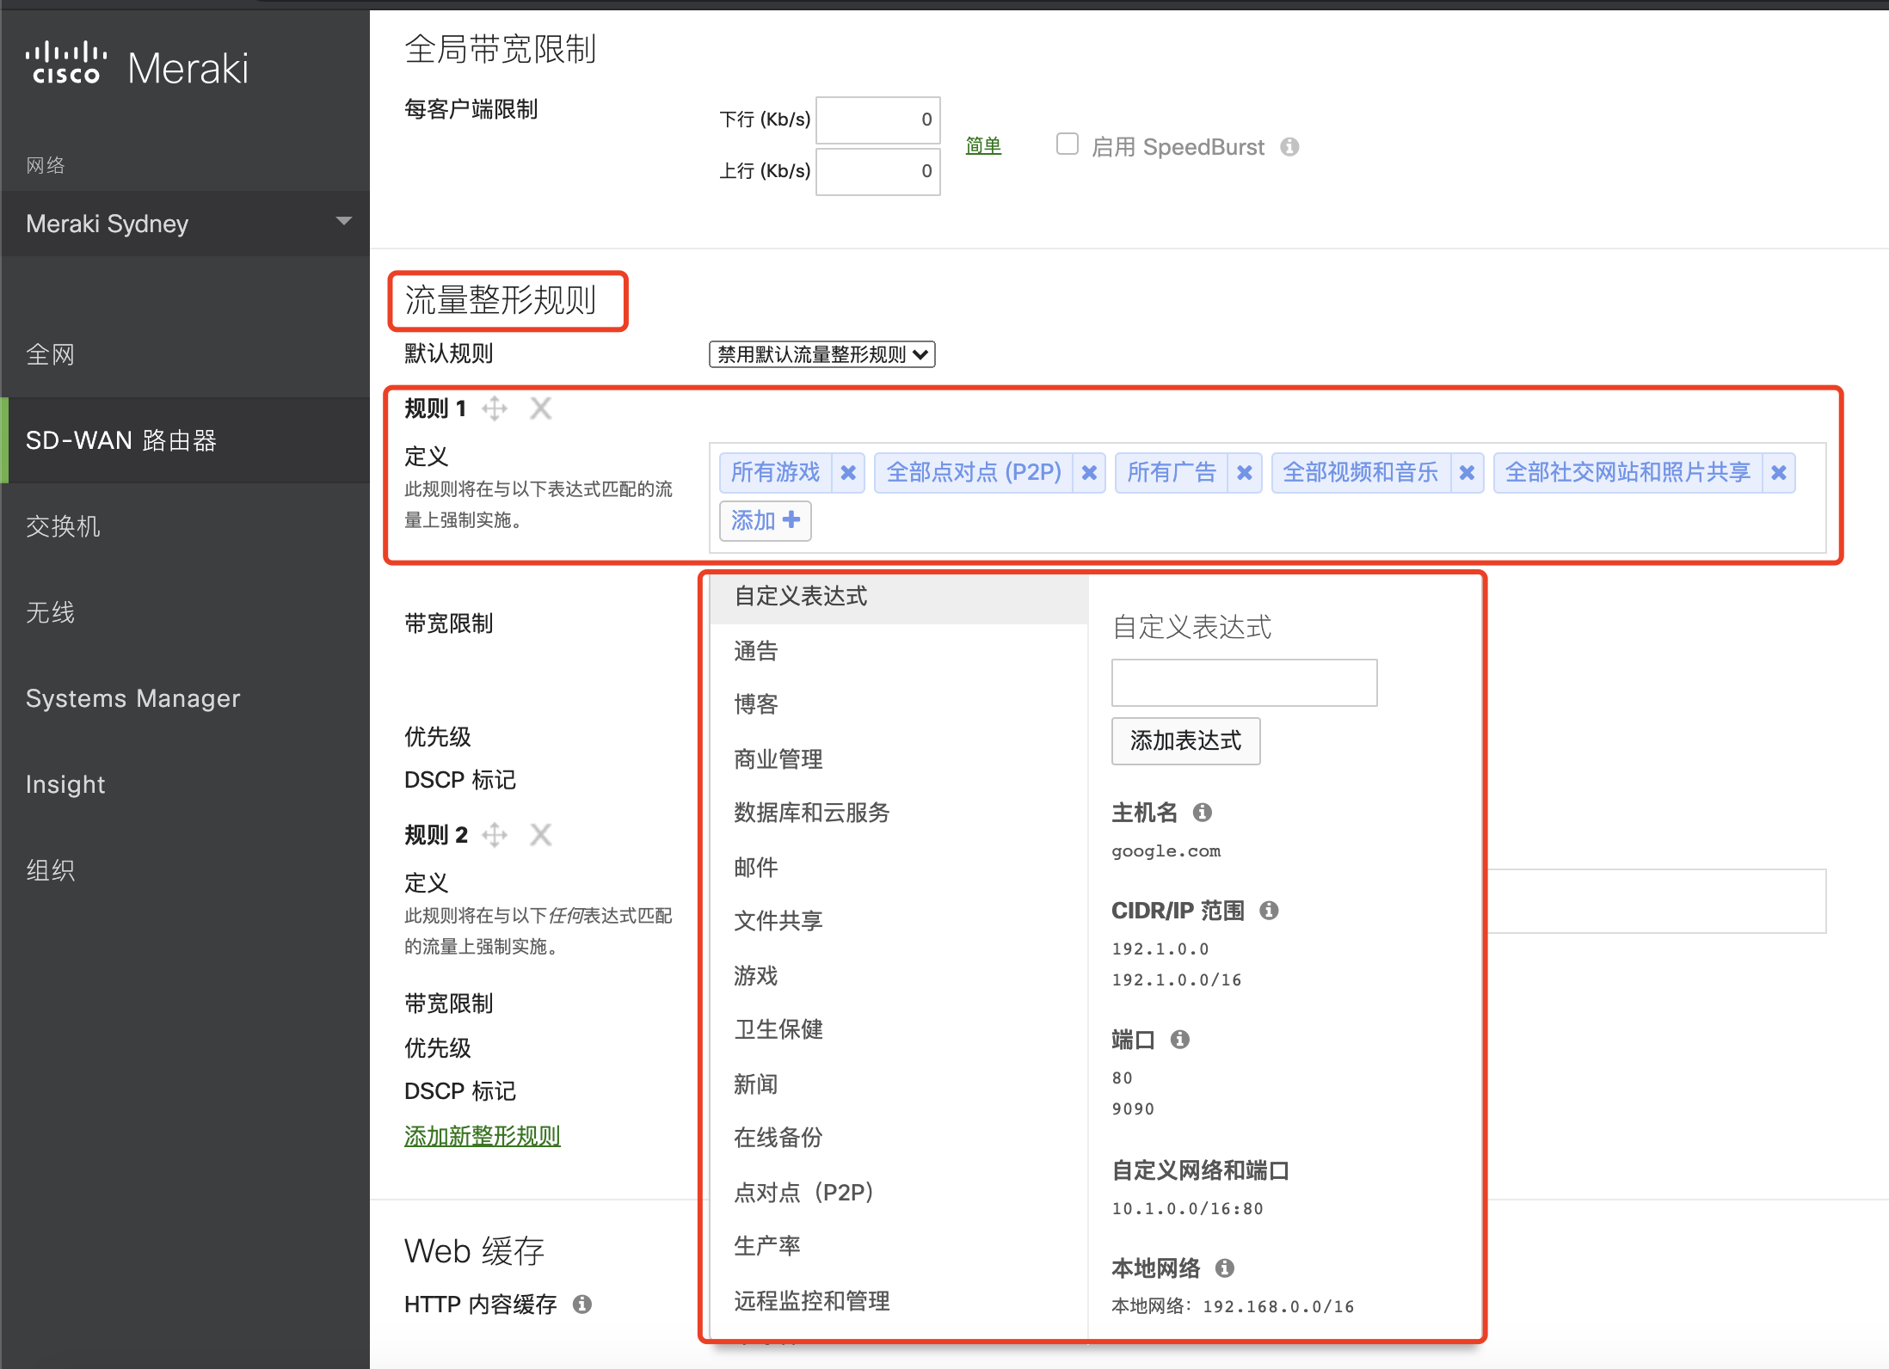Screen dimensions: 1889x1369
Task: Click the move handle icon for 规则 1
Action: tap(495, 408)
